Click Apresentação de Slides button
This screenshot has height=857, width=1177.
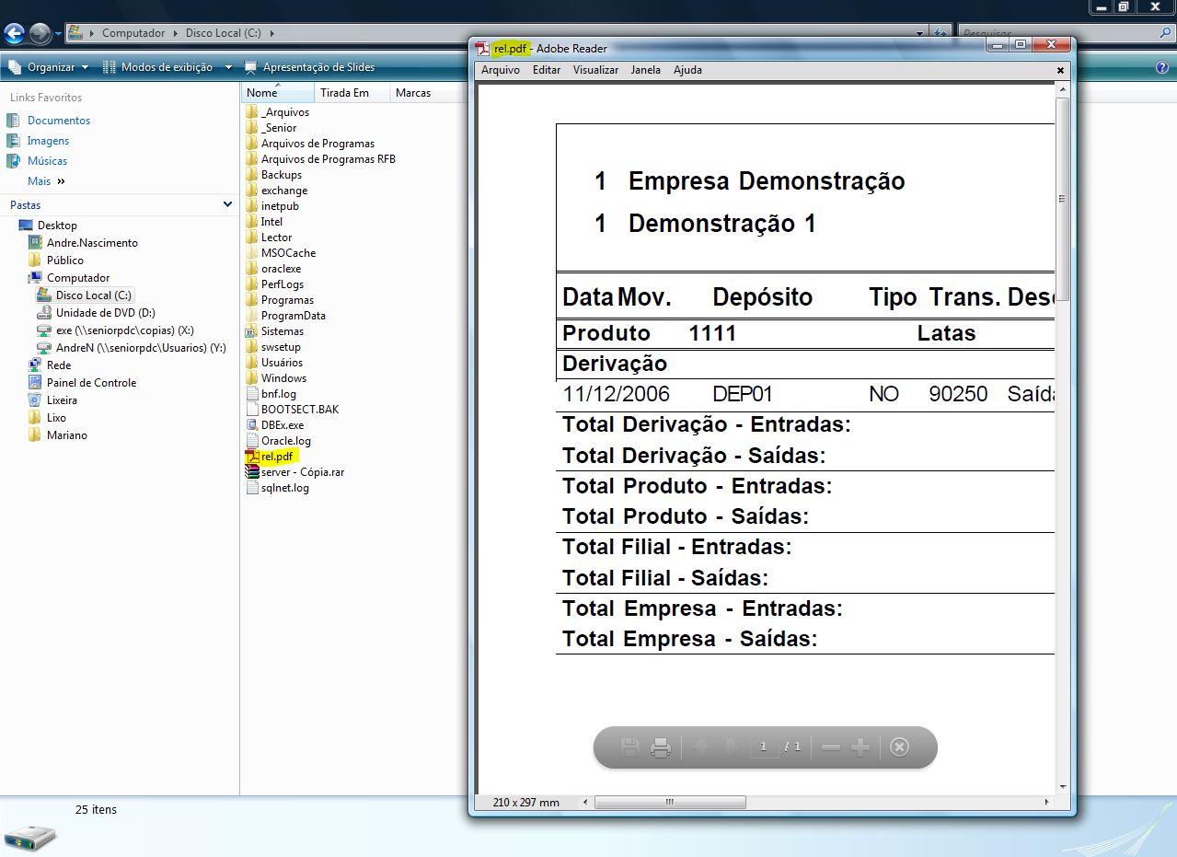click(309, 67)
